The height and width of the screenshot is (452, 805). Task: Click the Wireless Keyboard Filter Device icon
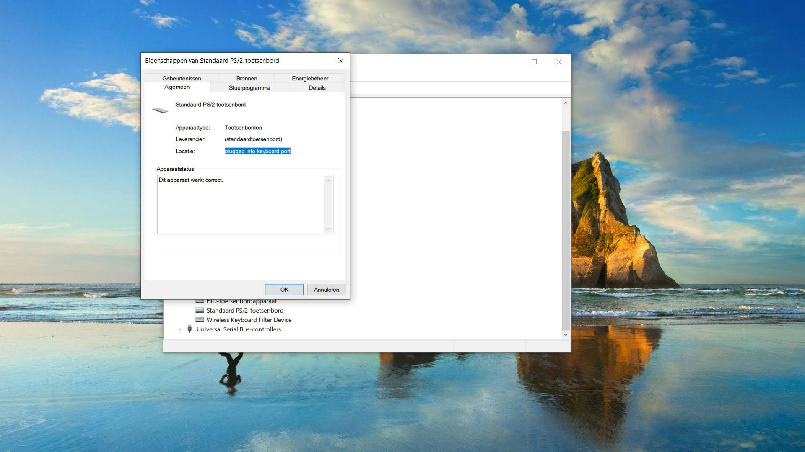point(200,320)
